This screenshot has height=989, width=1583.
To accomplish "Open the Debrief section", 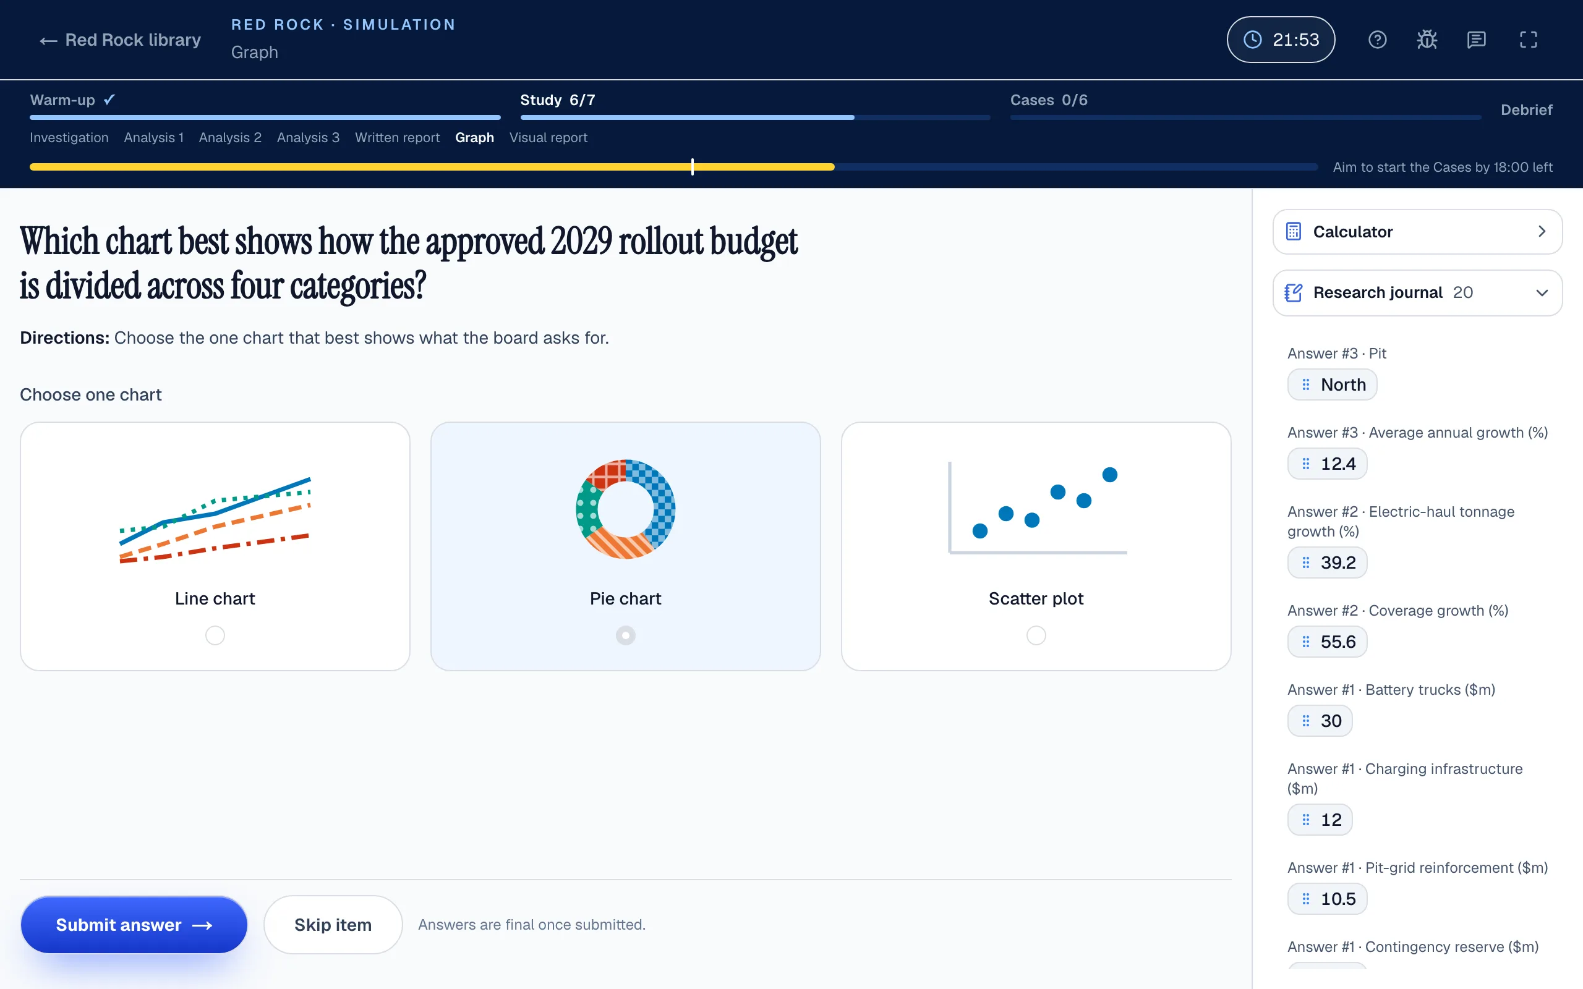I will point(1526,110).
